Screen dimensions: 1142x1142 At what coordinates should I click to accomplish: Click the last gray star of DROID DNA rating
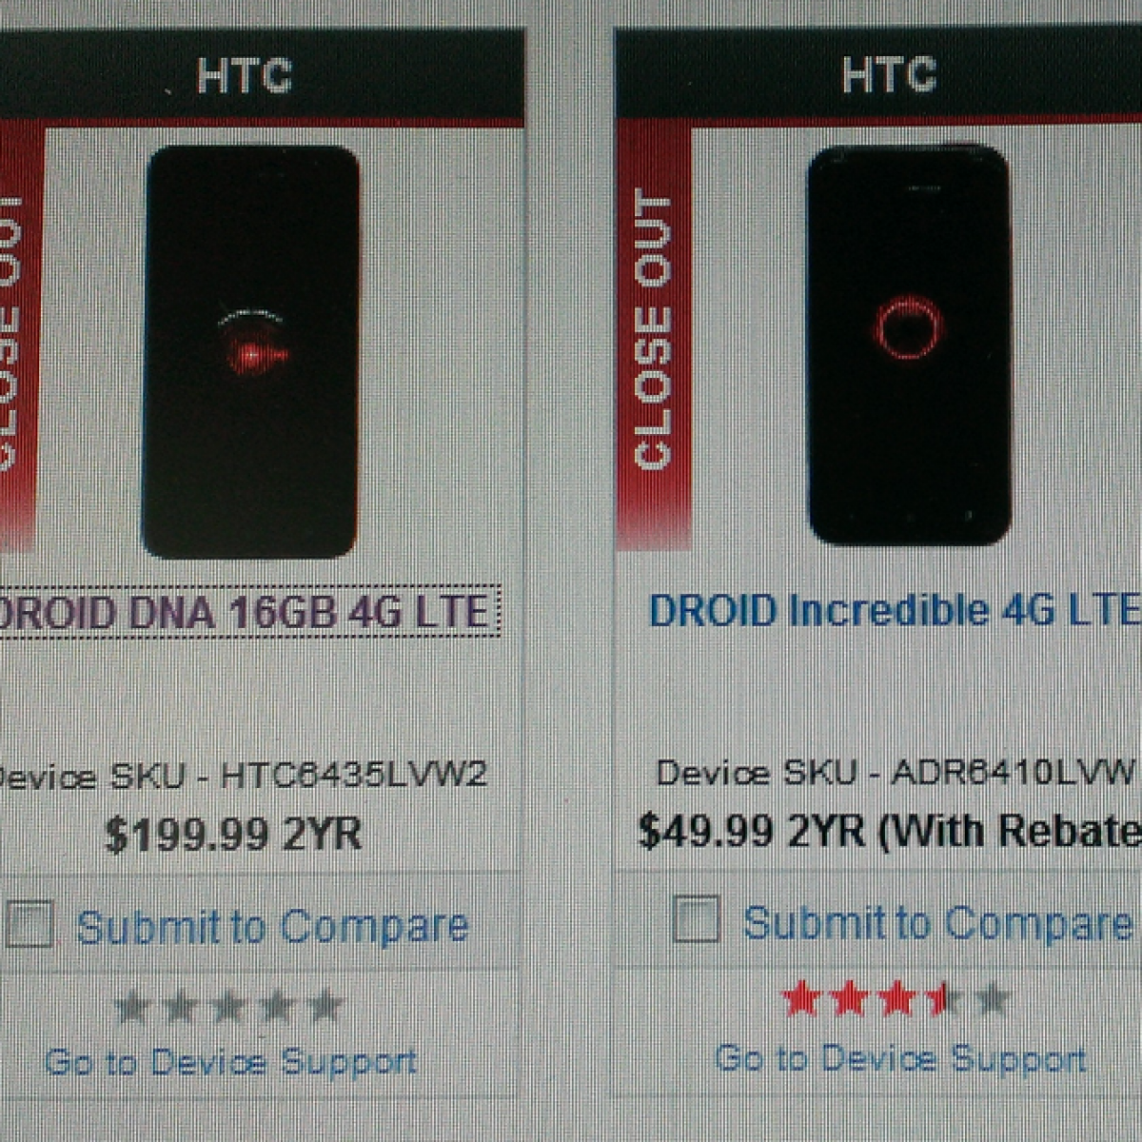325,1006
